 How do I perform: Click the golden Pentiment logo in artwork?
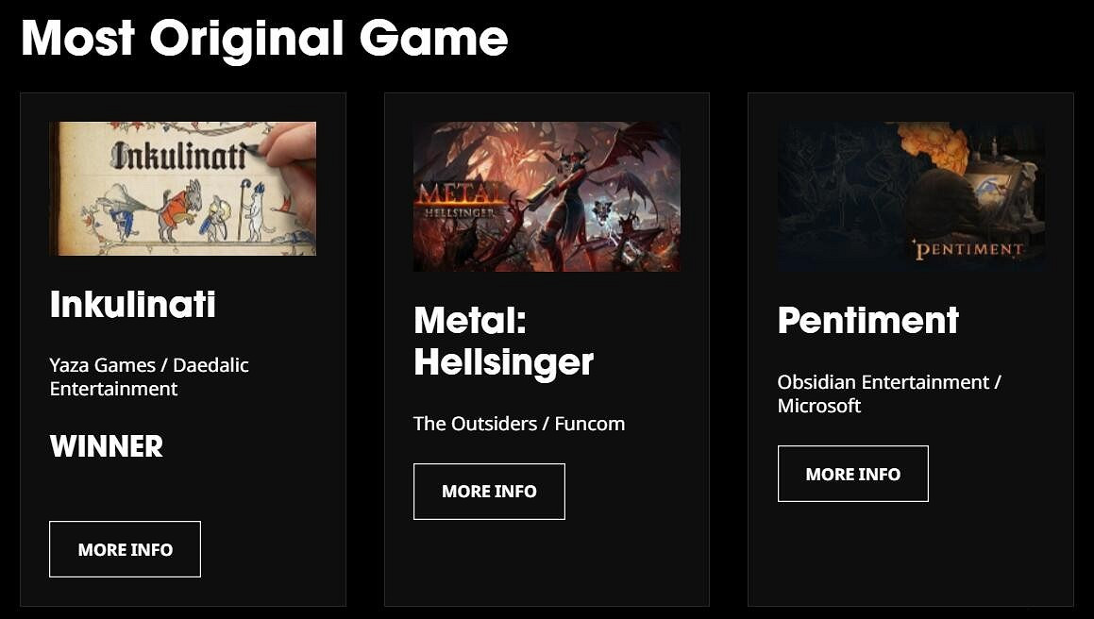pos(969,249)
